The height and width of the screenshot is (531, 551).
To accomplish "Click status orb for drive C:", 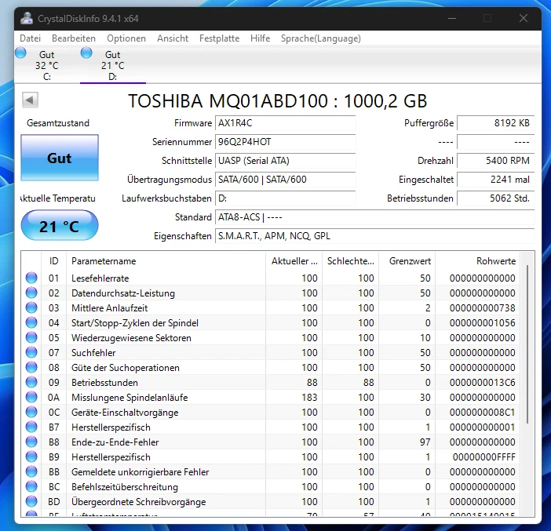I will point(20,53).
